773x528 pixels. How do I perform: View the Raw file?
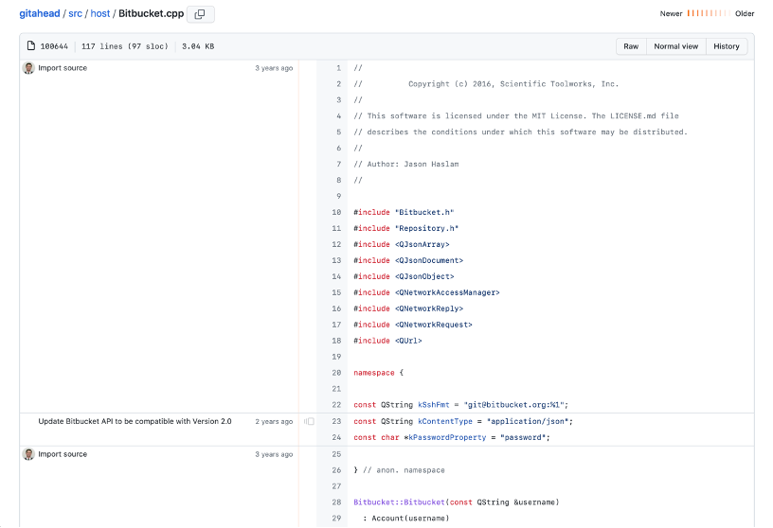tap(631, 46)
